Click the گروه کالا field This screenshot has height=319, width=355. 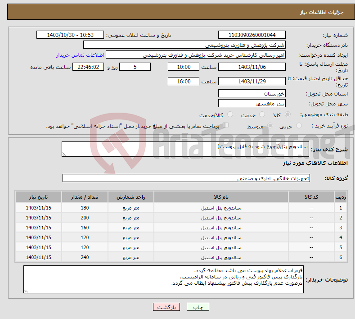pos(186,178)
